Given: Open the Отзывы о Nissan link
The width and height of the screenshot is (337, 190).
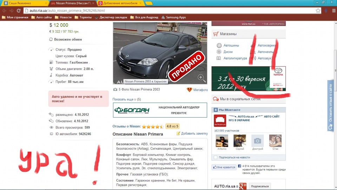Looking at the screenshot, I should 127,126.
